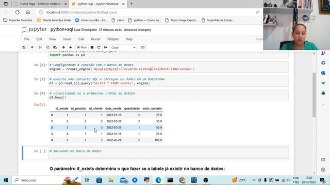330x185 pixels.
Task: Open a new browser tab
Action: click(x=131, y=4)
